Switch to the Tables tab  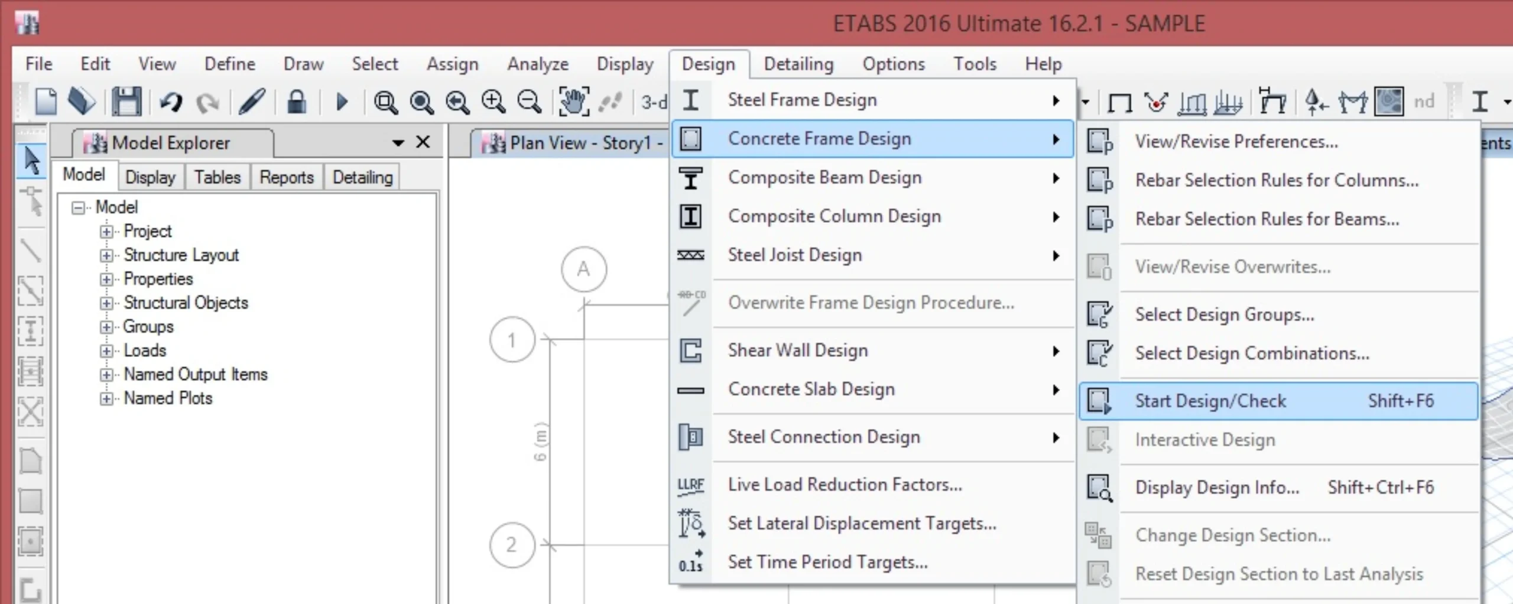pos(217,177)
